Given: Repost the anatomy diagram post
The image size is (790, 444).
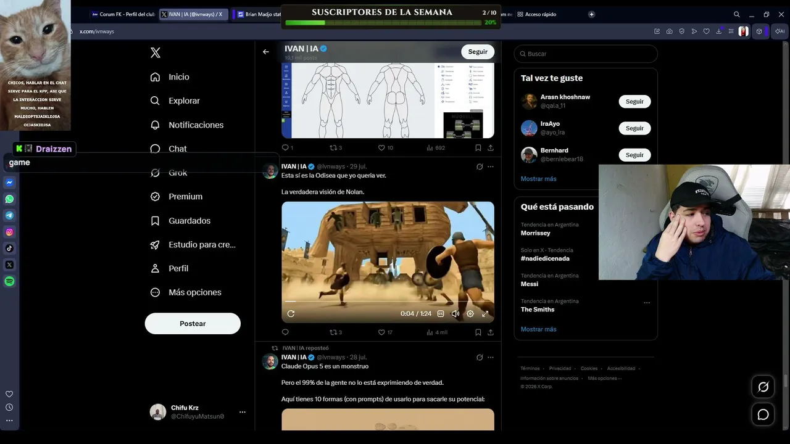Looking at the screenshot, I should [x=336, y=148].
